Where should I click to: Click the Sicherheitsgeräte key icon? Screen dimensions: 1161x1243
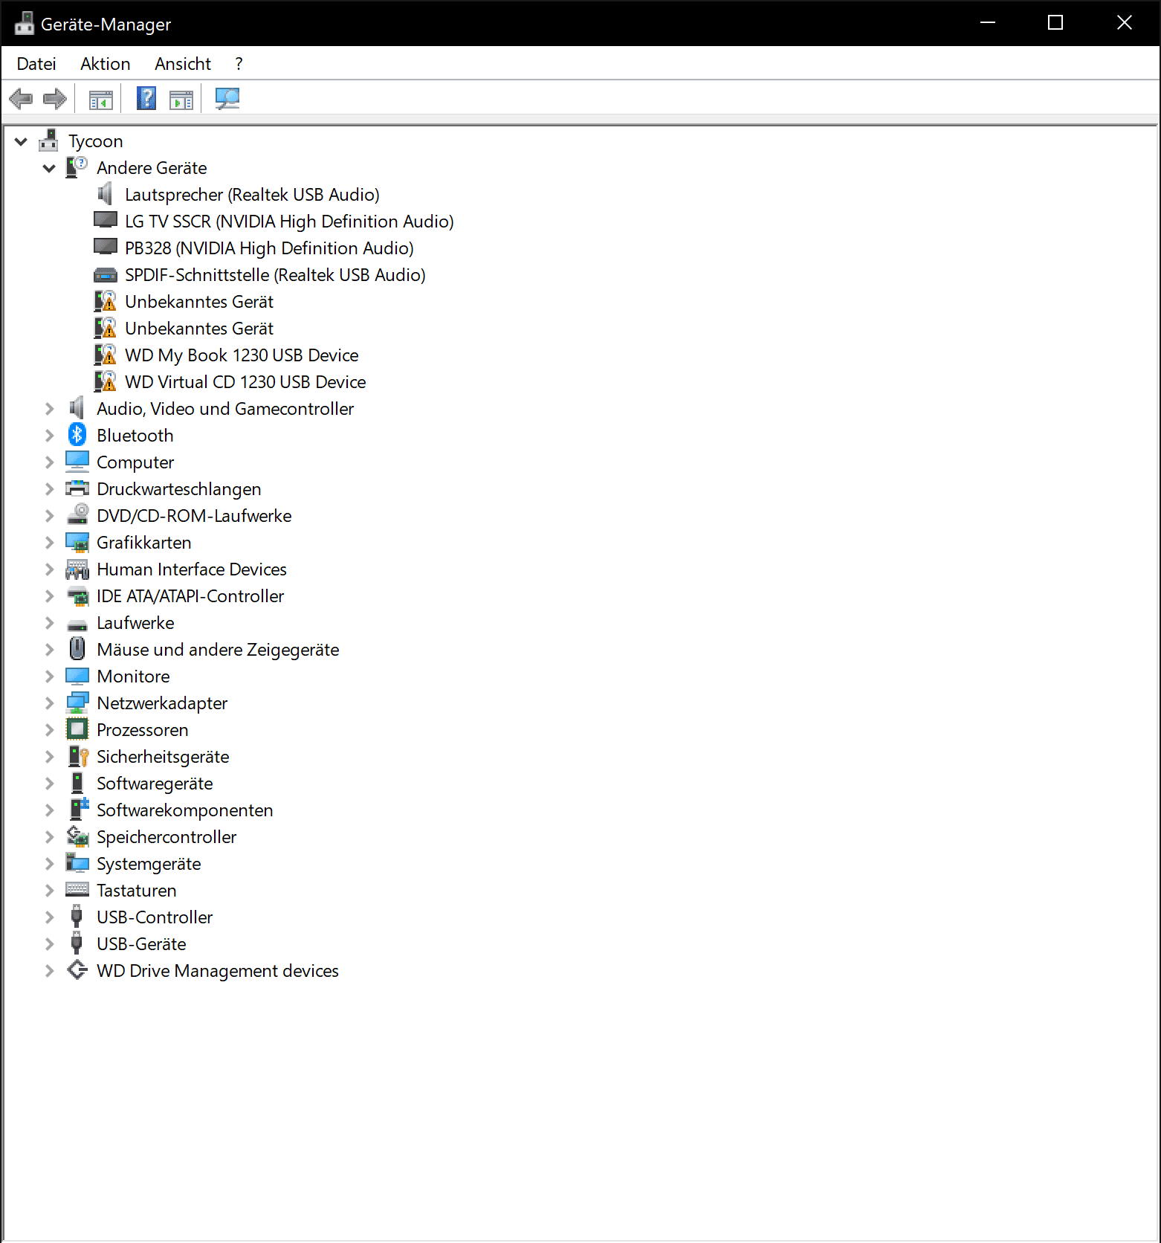pyautogui.click(x=78, y=756)
